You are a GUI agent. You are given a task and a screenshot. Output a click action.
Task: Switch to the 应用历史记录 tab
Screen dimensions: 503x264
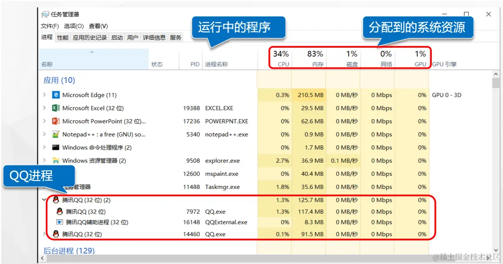(x=90, y=38)
